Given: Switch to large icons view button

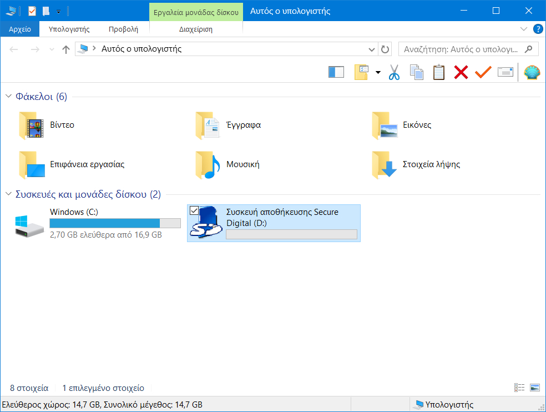Looking at the screenshot, I should point(534,387).
